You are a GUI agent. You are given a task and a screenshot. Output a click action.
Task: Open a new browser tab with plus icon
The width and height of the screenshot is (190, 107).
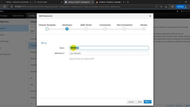coord(128,2)
